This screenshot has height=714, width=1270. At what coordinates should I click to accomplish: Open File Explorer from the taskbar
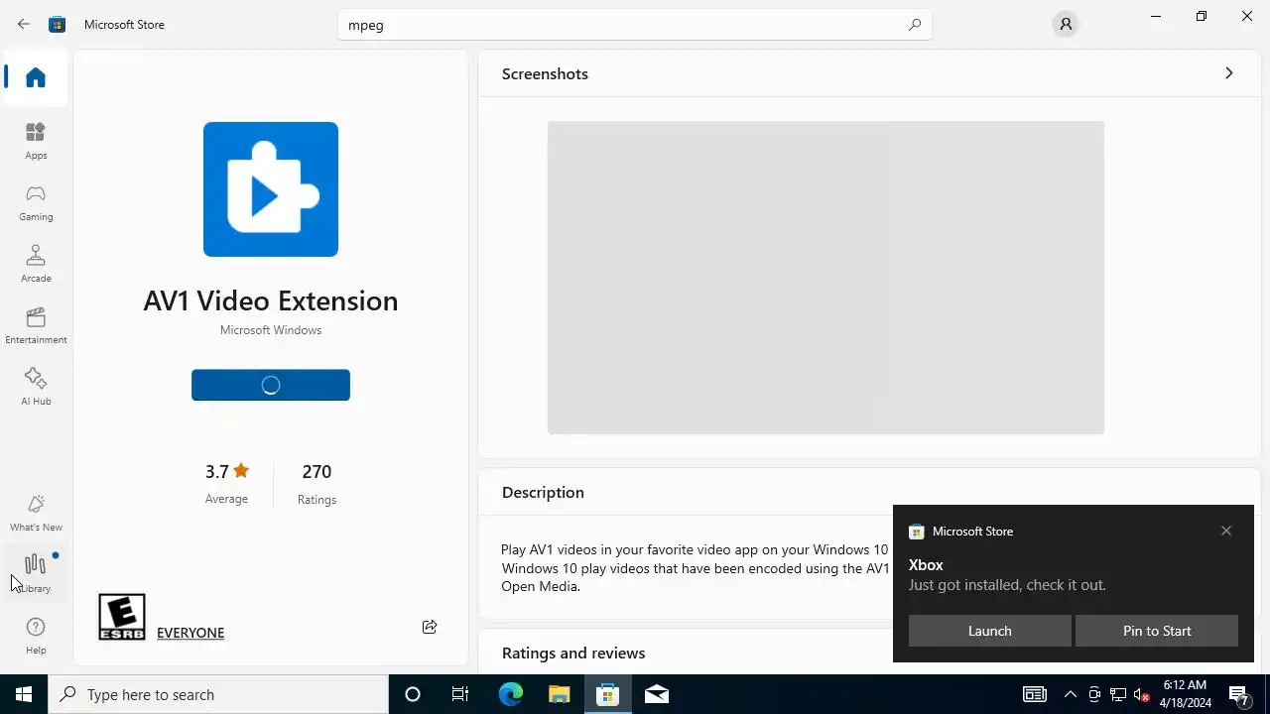(x=559, y=694)
